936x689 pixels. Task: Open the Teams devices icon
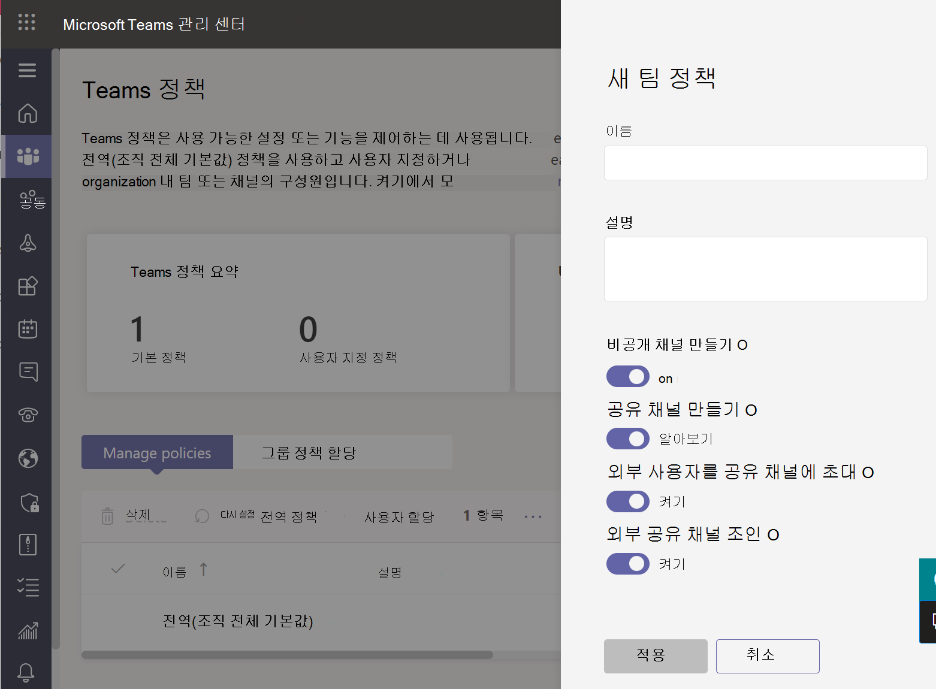click(x=28, y=243)
